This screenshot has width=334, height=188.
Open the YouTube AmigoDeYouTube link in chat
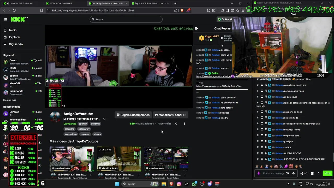point(219,86)
